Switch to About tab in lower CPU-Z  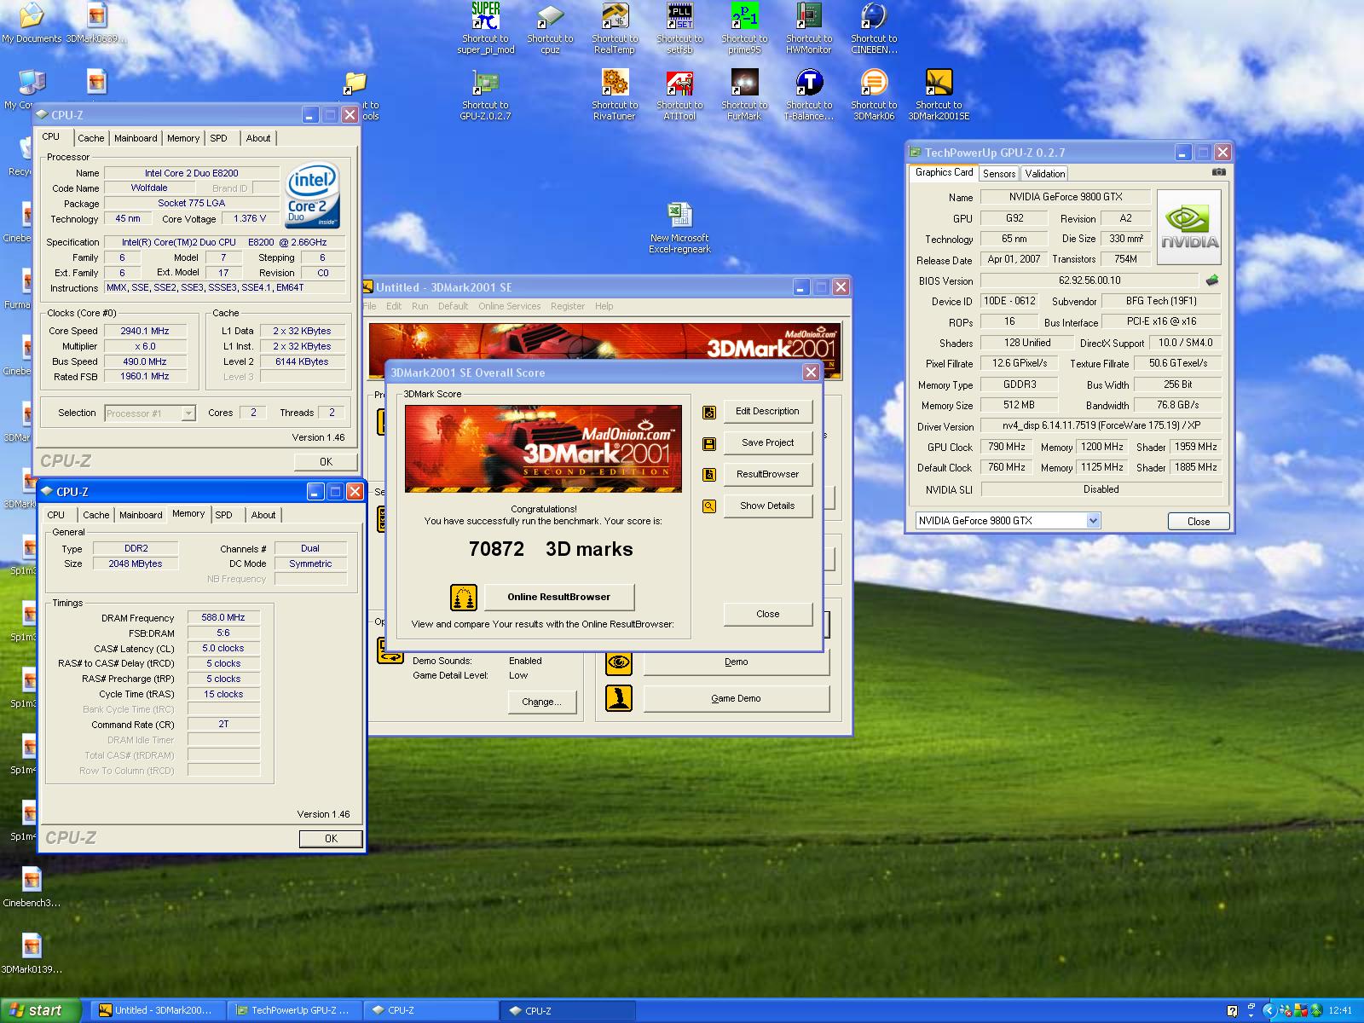tap(263, 515)
